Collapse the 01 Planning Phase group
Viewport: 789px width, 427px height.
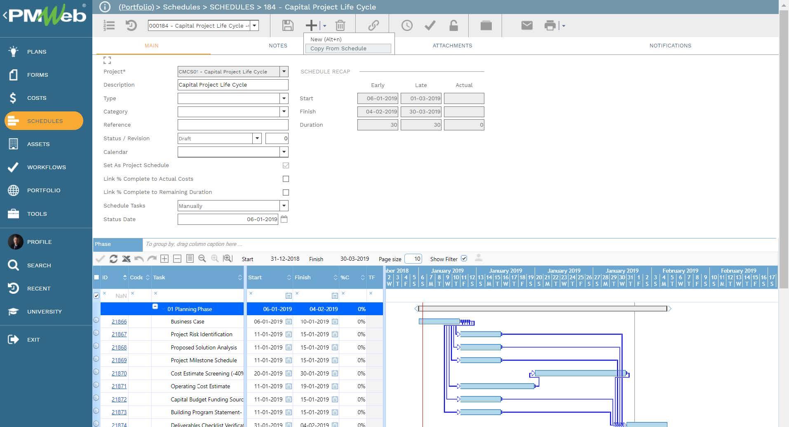click(x=155, y=307)
